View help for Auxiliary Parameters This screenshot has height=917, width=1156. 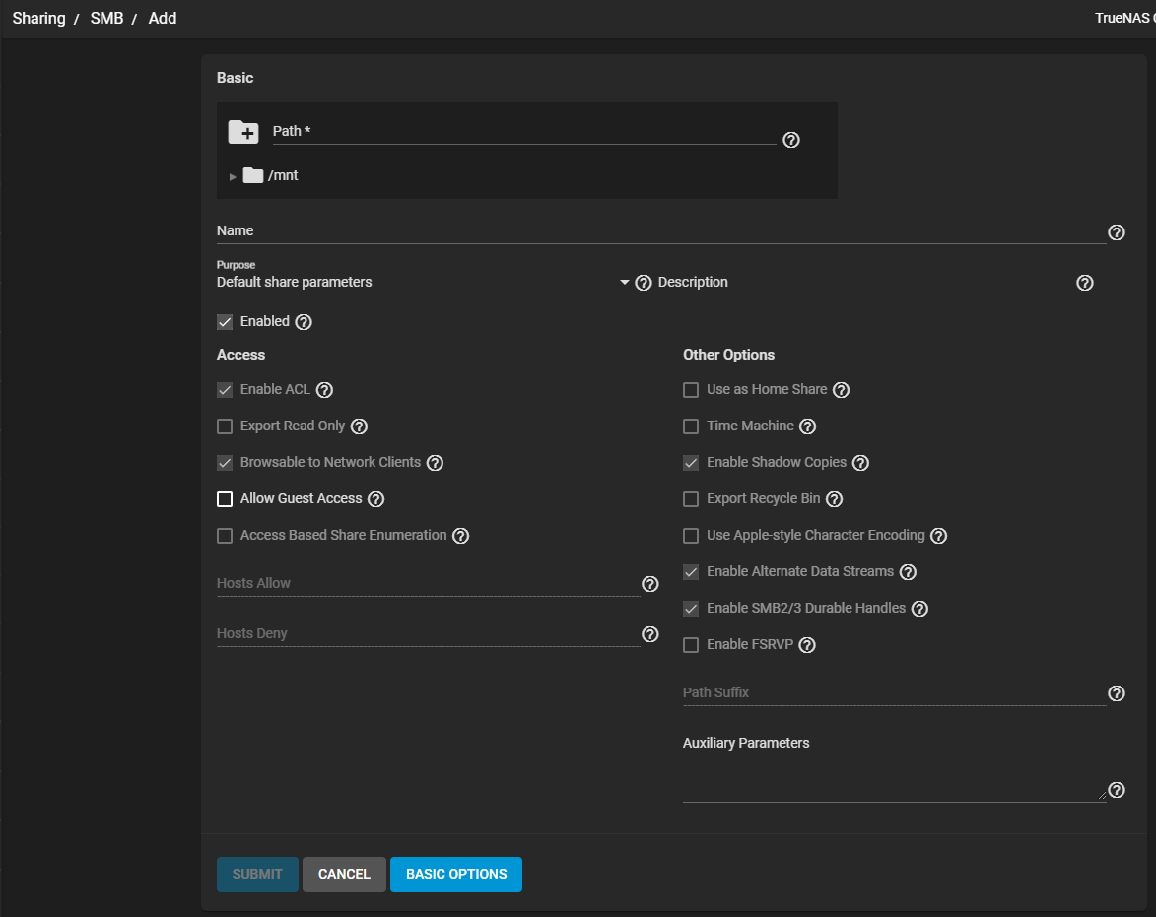tap(1116, 790)
